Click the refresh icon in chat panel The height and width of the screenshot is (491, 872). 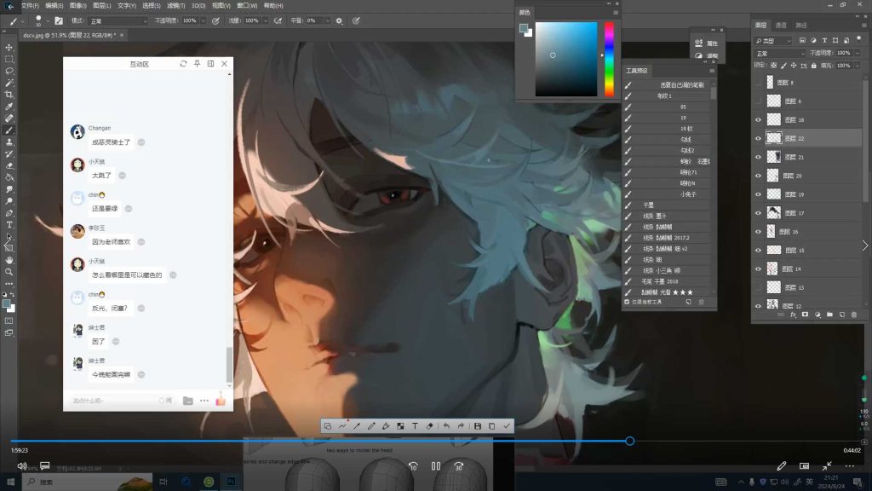[x=183, y=64]
